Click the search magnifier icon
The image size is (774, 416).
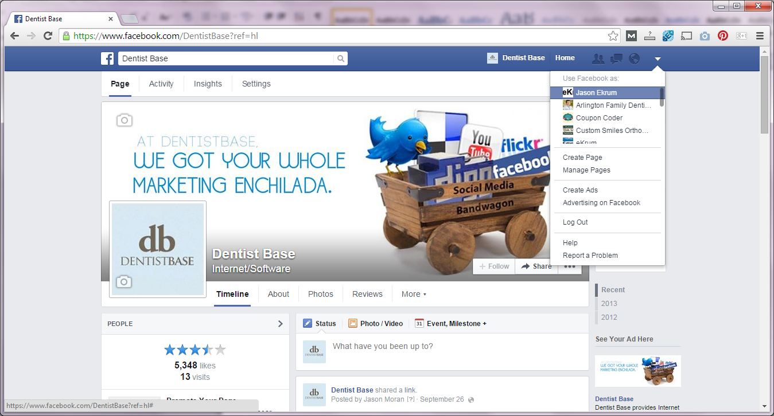coord(341,58)
